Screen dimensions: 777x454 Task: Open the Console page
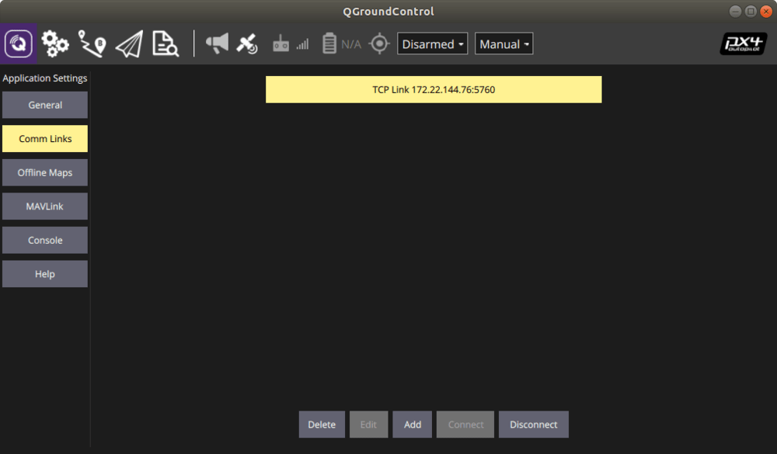click(45, 241)
